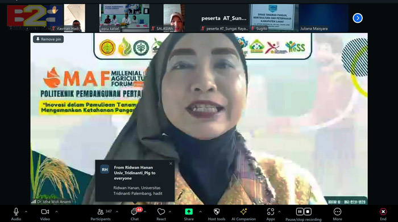398x222 pixels.
Task: Pause the recording
Action: 300,212
